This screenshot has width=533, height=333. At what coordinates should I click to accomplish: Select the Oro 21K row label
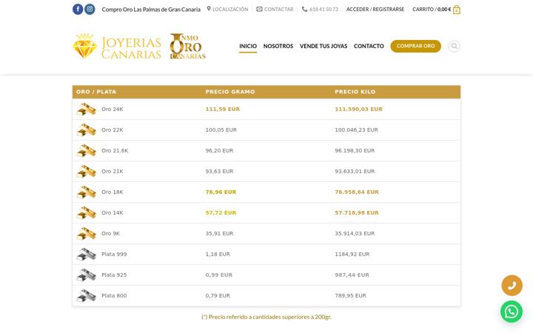pyautogui.click(x=113, y=171)
